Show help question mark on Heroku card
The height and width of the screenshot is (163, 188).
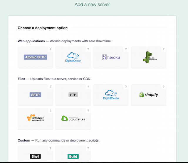pyautogui.click(x=126, y=49)
